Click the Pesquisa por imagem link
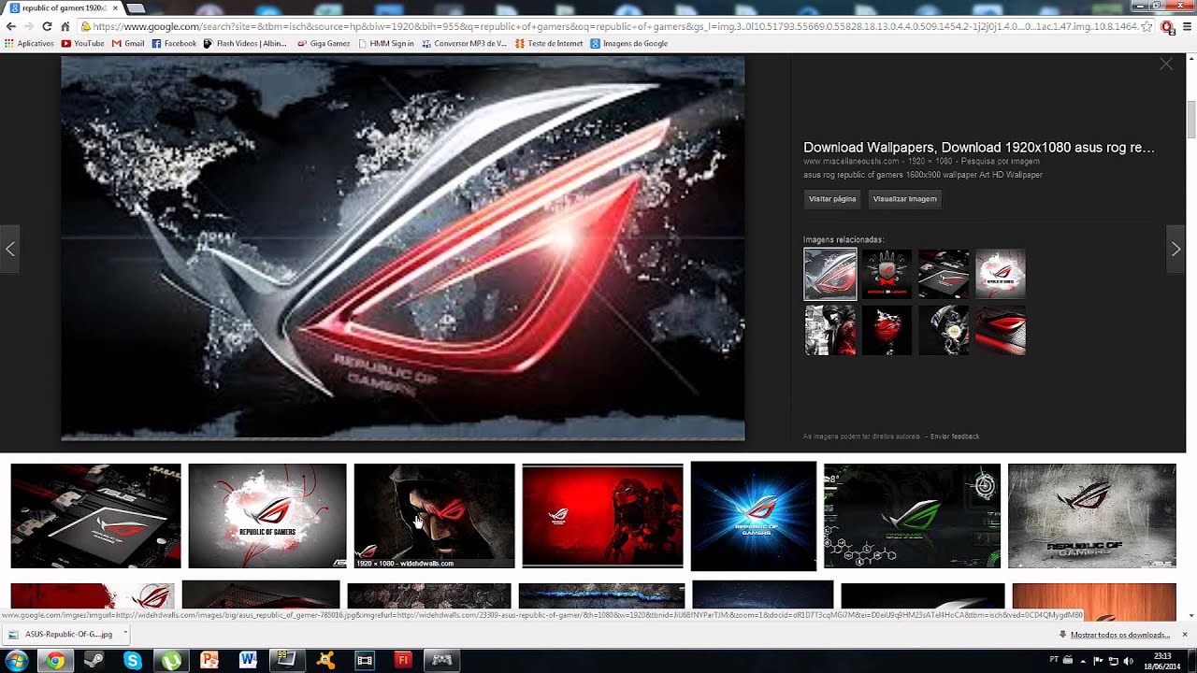The width and height of the screenshot is (1197, 673). point(1000,162)
